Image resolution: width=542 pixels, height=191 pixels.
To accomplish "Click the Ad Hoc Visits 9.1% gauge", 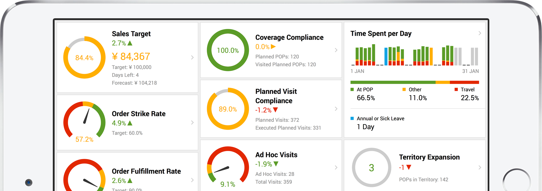I will [x=228, y=167].
